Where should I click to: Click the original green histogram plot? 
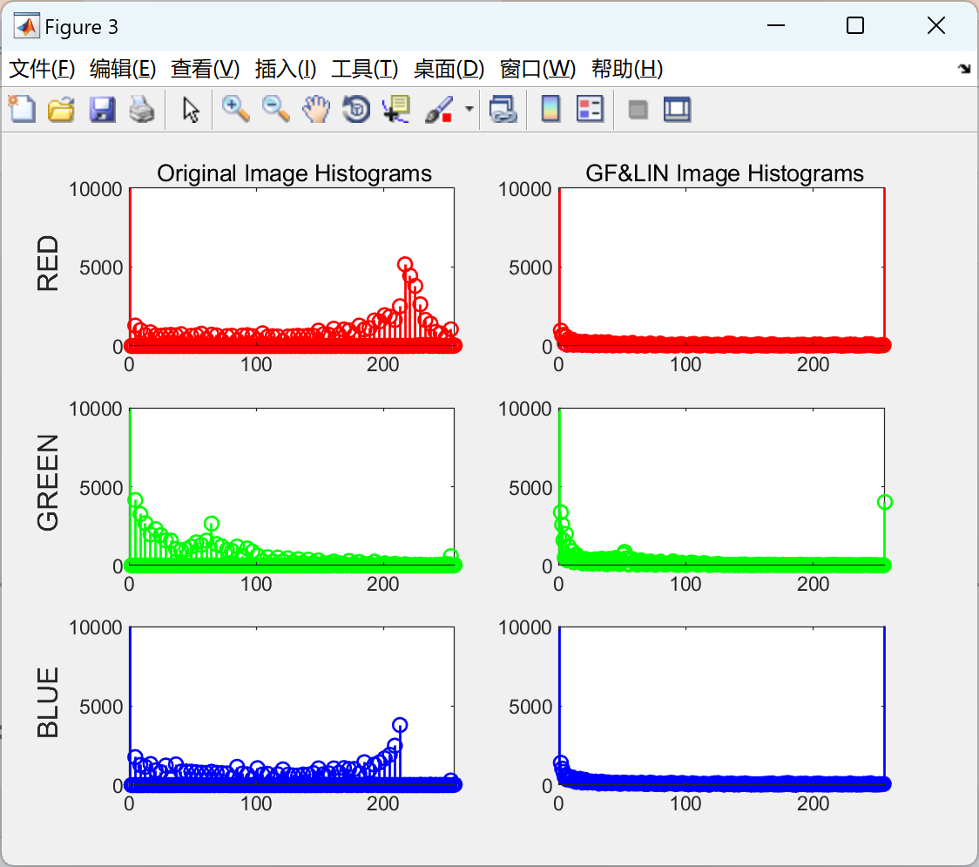[292, 487]
